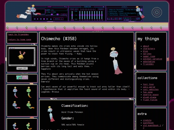Click the small green shiny front-facing Chimecho sprite
The width and height of the screenshot is (174, 130).
[x=29, y=92]
